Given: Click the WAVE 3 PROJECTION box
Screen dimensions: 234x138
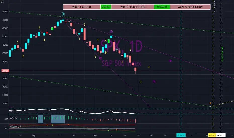Looking at the screenshot, I should point(133,7).
